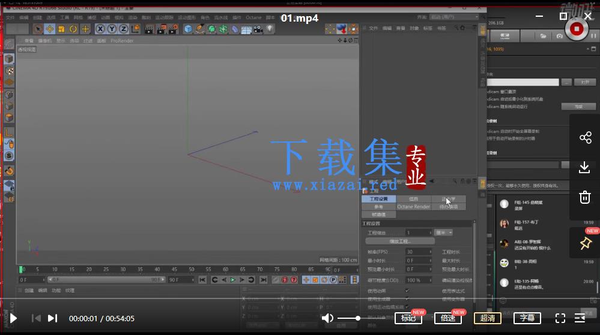Enter fullscreen mode in video player

click(560, 318)
